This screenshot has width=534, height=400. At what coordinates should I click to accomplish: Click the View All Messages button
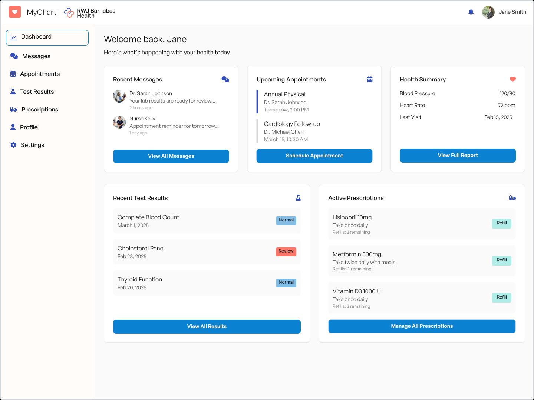[171, 156]
